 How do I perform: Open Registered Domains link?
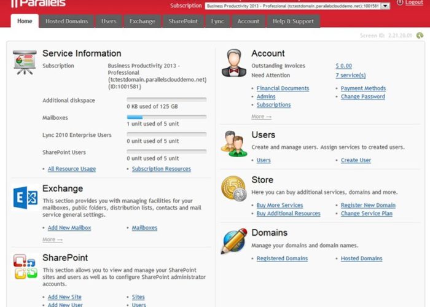[282, 258]
